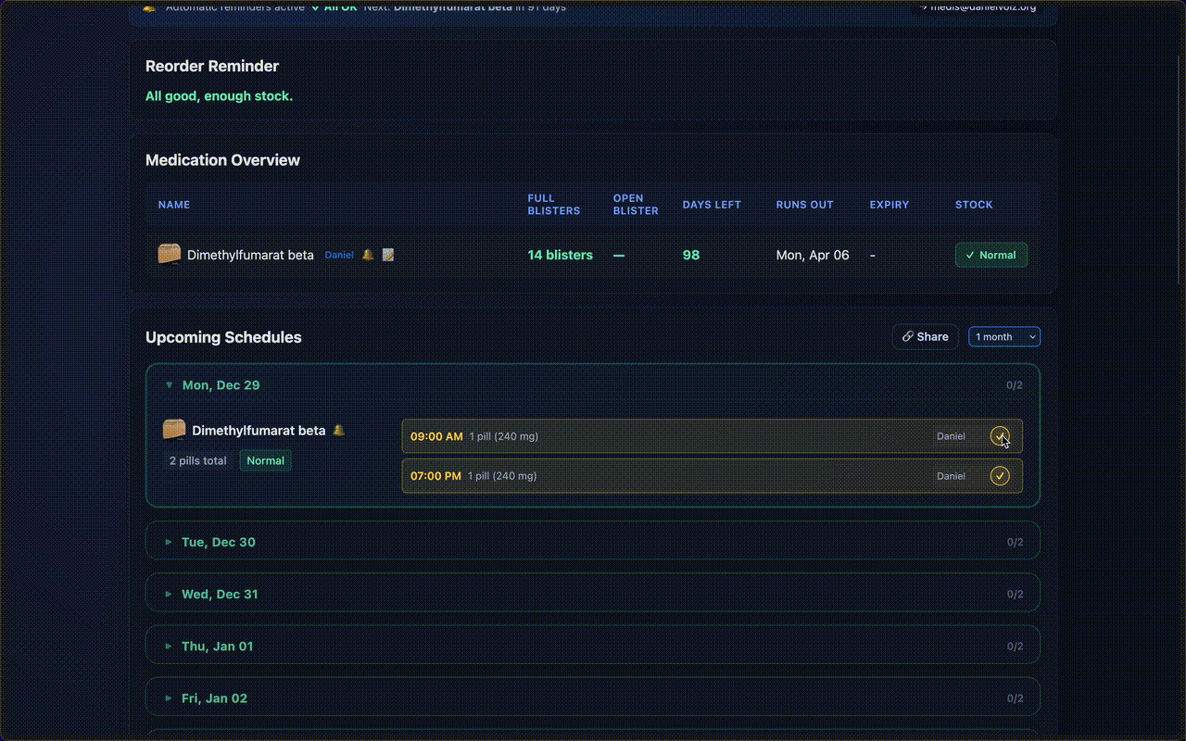Mark the 09:00 AM dose as taken
Image resolution: width=1186 pixels, height=741 pixels.
tap(1000, 436)
